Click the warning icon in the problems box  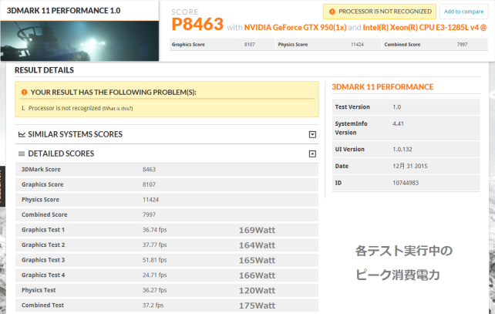(24, 92)
